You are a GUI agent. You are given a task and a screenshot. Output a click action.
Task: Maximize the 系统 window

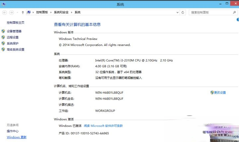point(227,4)
